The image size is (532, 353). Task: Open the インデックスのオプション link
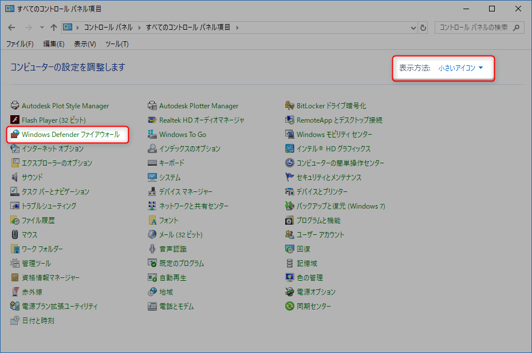click(190, 148)
